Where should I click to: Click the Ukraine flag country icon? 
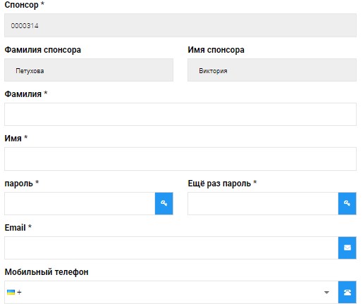pyautogui.click(x=11, y=292)
